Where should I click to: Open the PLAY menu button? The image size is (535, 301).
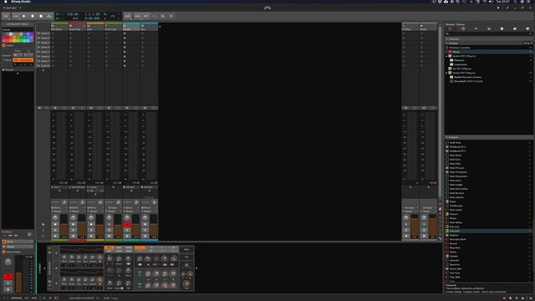click(16, 16)
